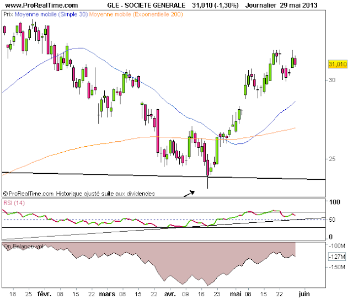Click the 30 price axis label
This screenshot has height=299, width=353.
[x=332, y=80]
